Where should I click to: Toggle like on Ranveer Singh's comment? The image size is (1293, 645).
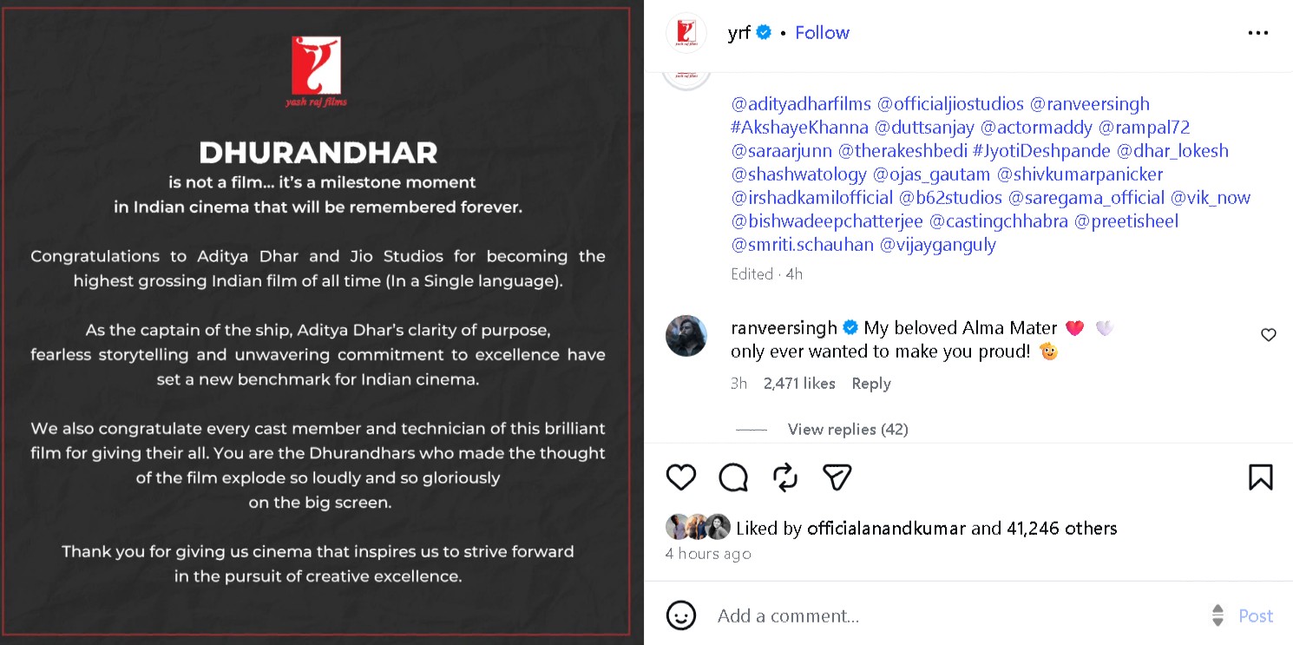tap(1268, 334)
